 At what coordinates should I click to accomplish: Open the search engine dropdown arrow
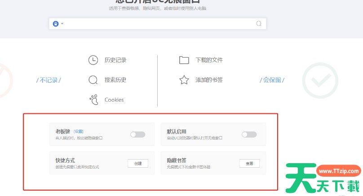tap(62, 24)
